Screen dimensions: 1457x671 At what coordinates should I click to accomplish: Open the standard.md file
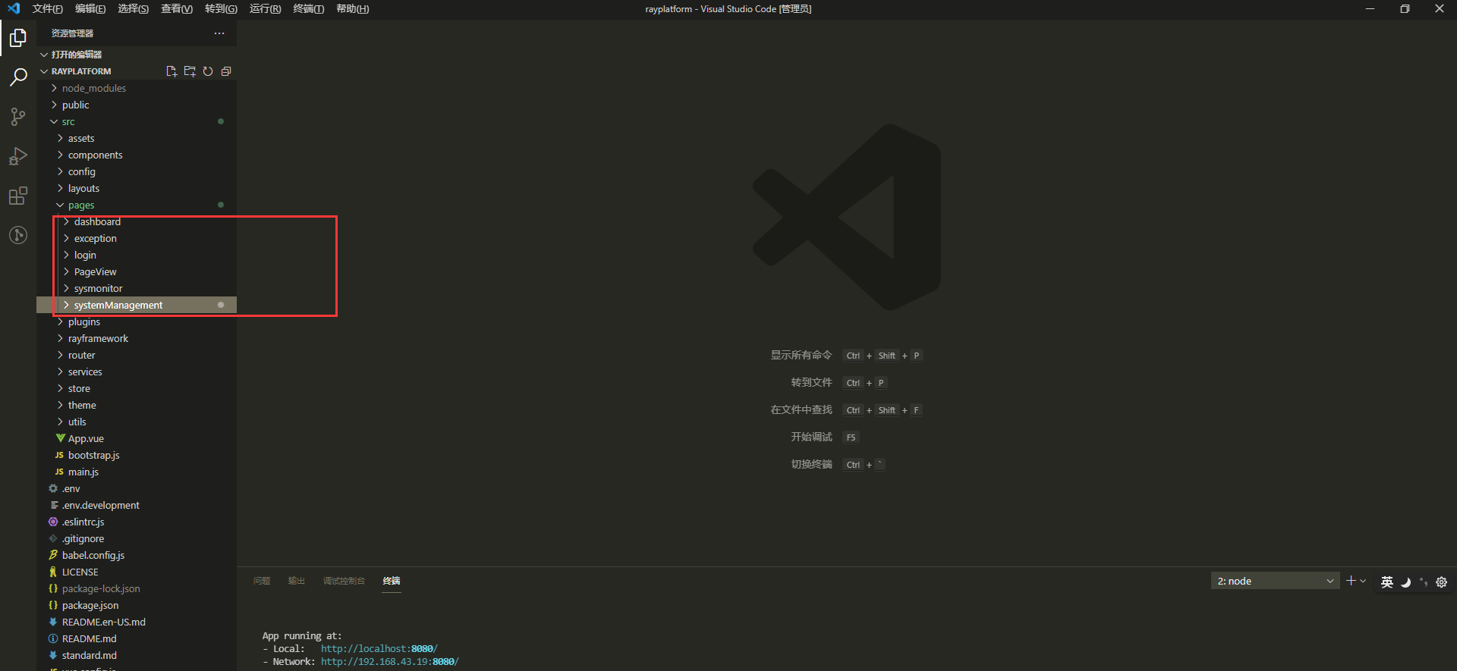[137, 655]
